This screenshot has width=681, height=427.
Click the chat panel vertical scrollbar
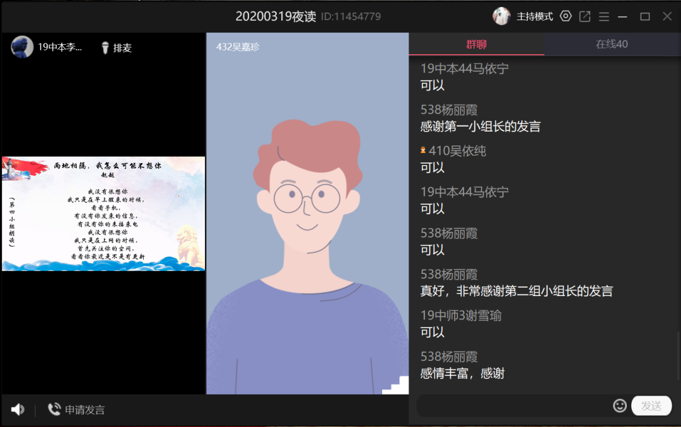click(x=678, y=356)
